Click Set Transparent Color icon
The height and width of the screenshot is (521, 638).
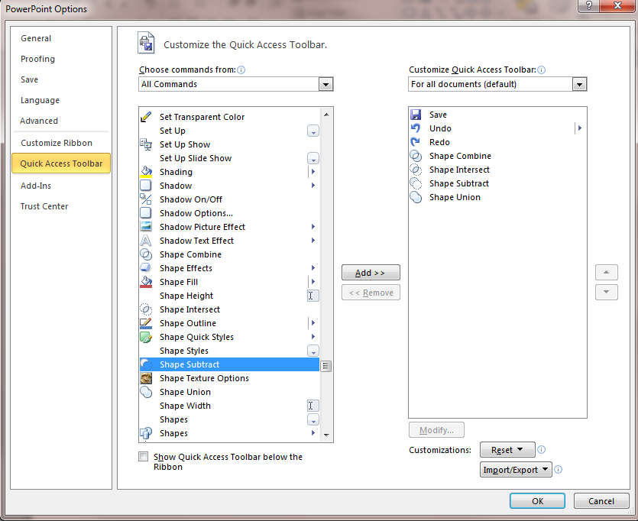(146, 117)
